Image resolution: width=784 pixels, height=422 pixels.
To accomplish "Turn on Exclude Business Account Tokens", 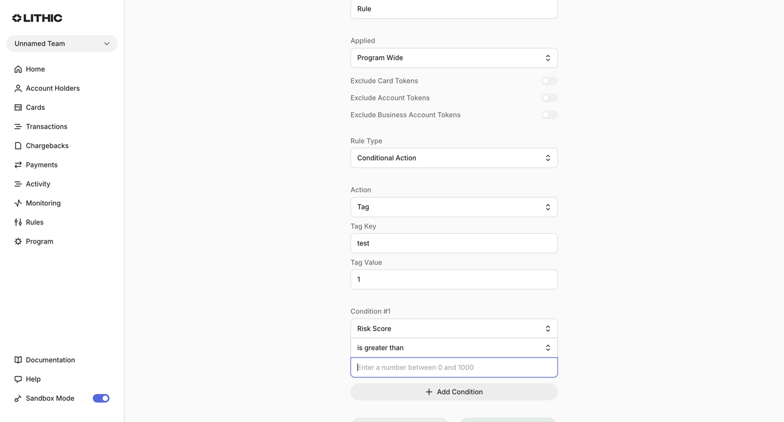I will tap(549, 115).
